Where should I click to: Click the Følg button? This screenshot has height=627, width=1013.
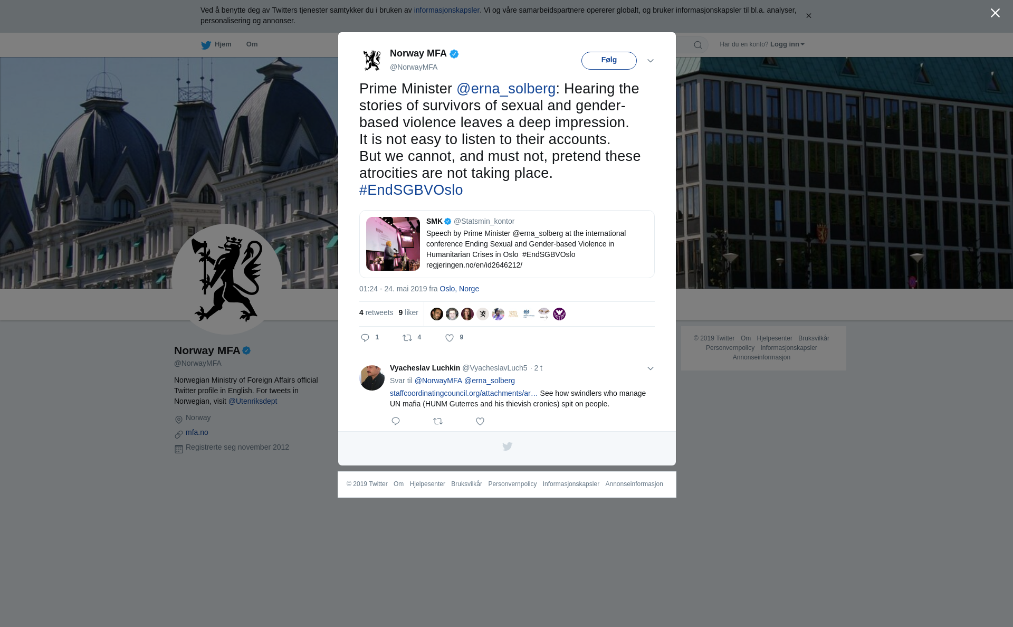[609, 60]
